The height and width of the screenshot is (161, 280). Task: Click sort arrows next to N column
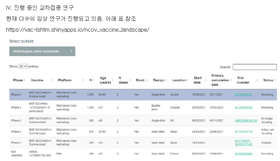pos(94,80)
